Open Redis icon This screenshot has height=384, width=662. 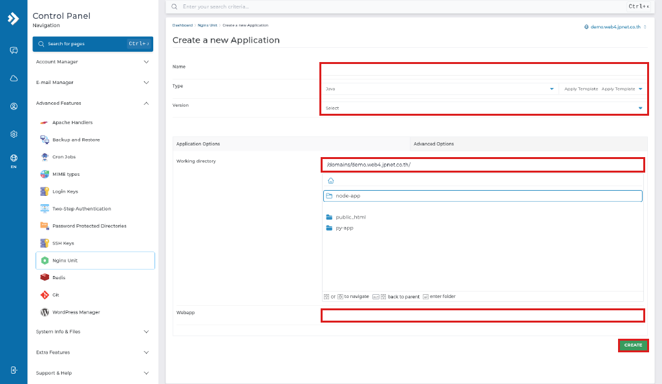click(45, 278)
